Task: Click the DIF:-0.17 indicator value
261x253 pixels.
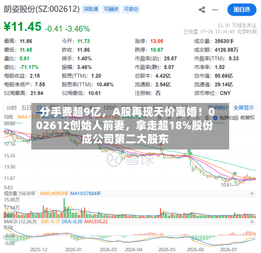Action: (x=51, y=222)
